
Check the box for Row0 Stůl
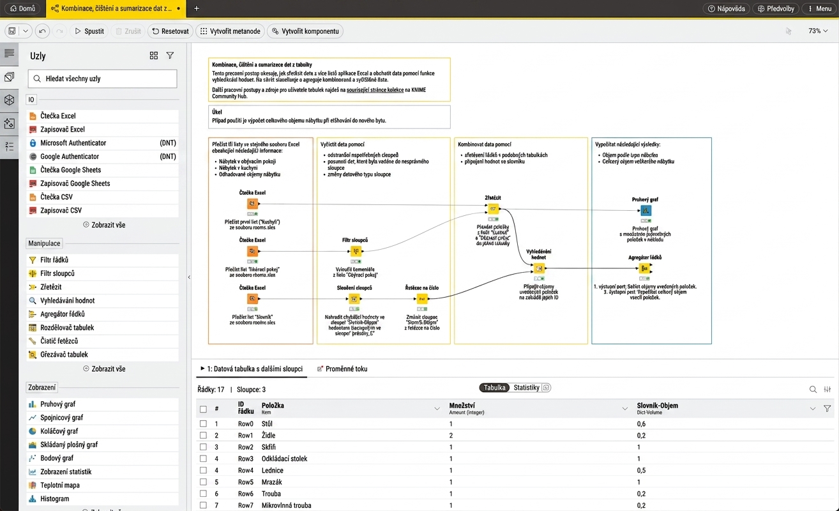[x=203, y=423]
